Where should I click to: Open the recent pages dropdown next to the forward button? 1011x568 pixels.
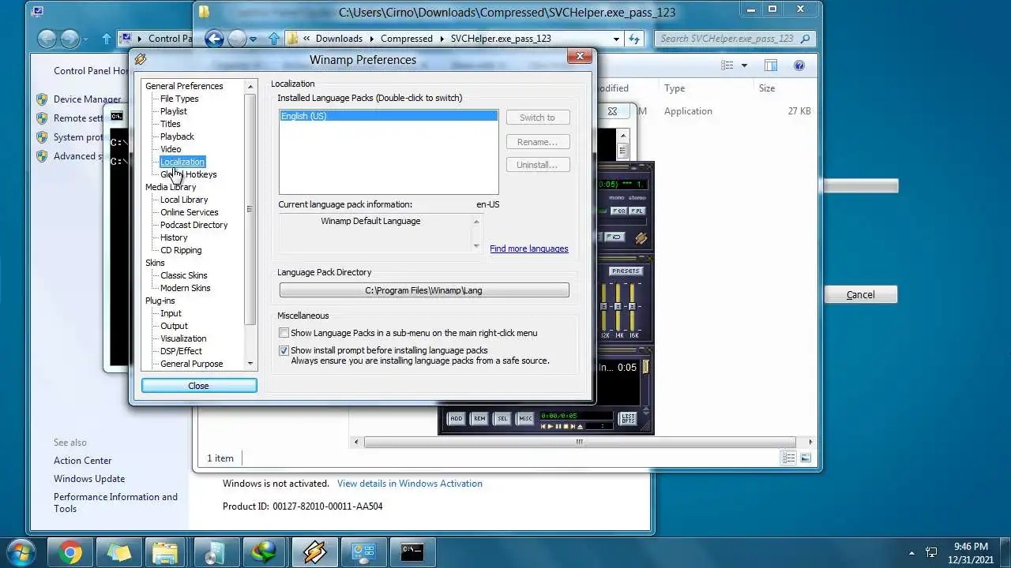click(253, 39)
